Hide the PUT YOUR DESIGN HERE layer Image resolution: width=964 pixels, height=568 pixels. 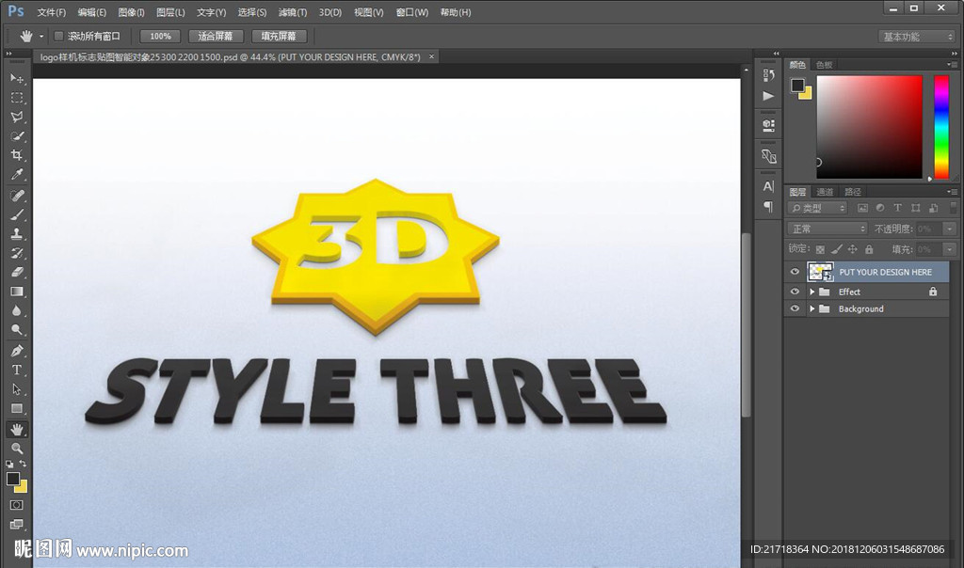pyautogui.click(x=795, y=272)
